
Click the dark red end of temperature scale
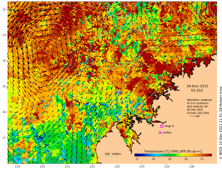210,155
